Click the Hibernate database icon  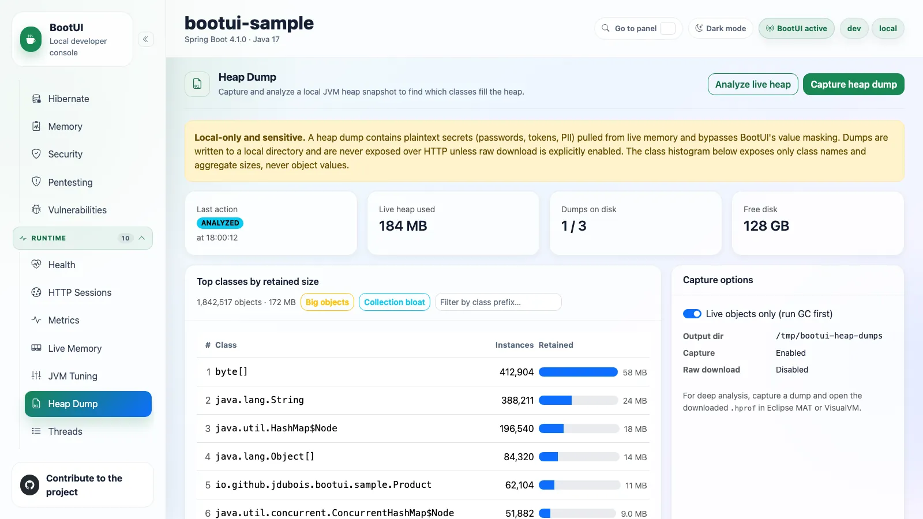tap(36, 99)
